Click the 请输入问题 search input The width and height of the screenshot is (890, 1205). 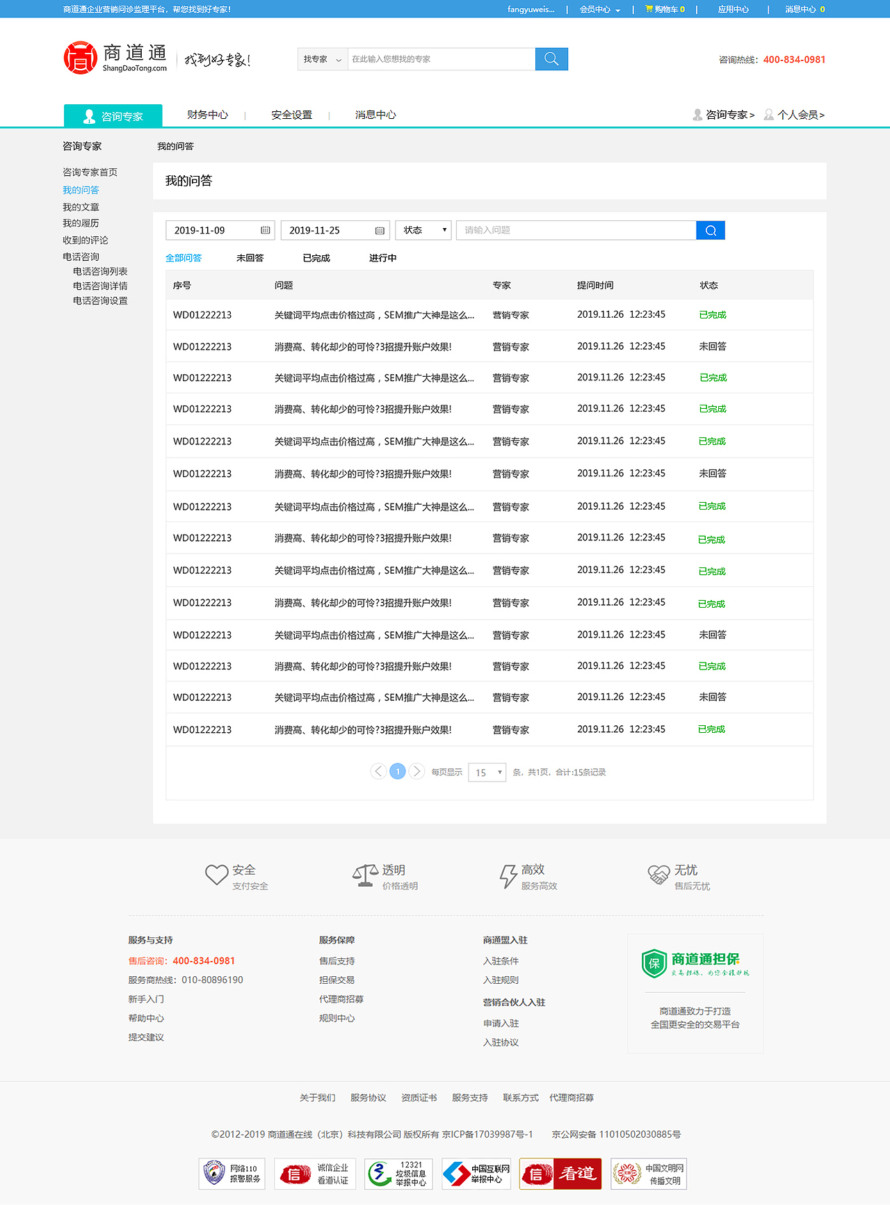click(x=576, y=230)
